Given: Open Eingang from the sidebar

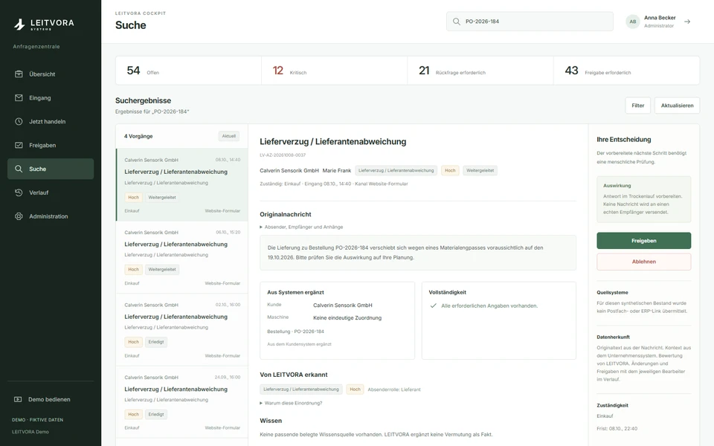Looking at the screenshot, I should click(51, 98).
